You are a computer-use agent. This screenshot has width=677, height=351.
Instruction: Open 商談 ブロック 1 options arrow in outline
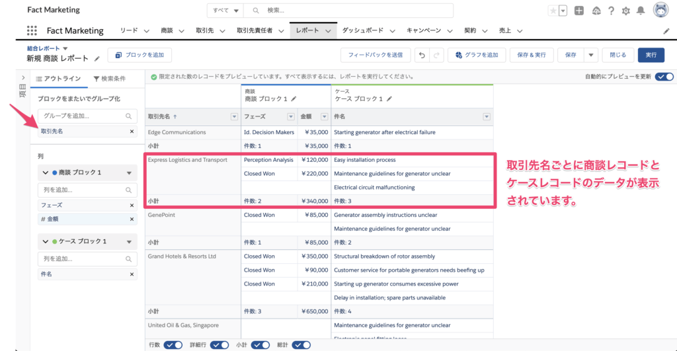(x=129, y=173)
